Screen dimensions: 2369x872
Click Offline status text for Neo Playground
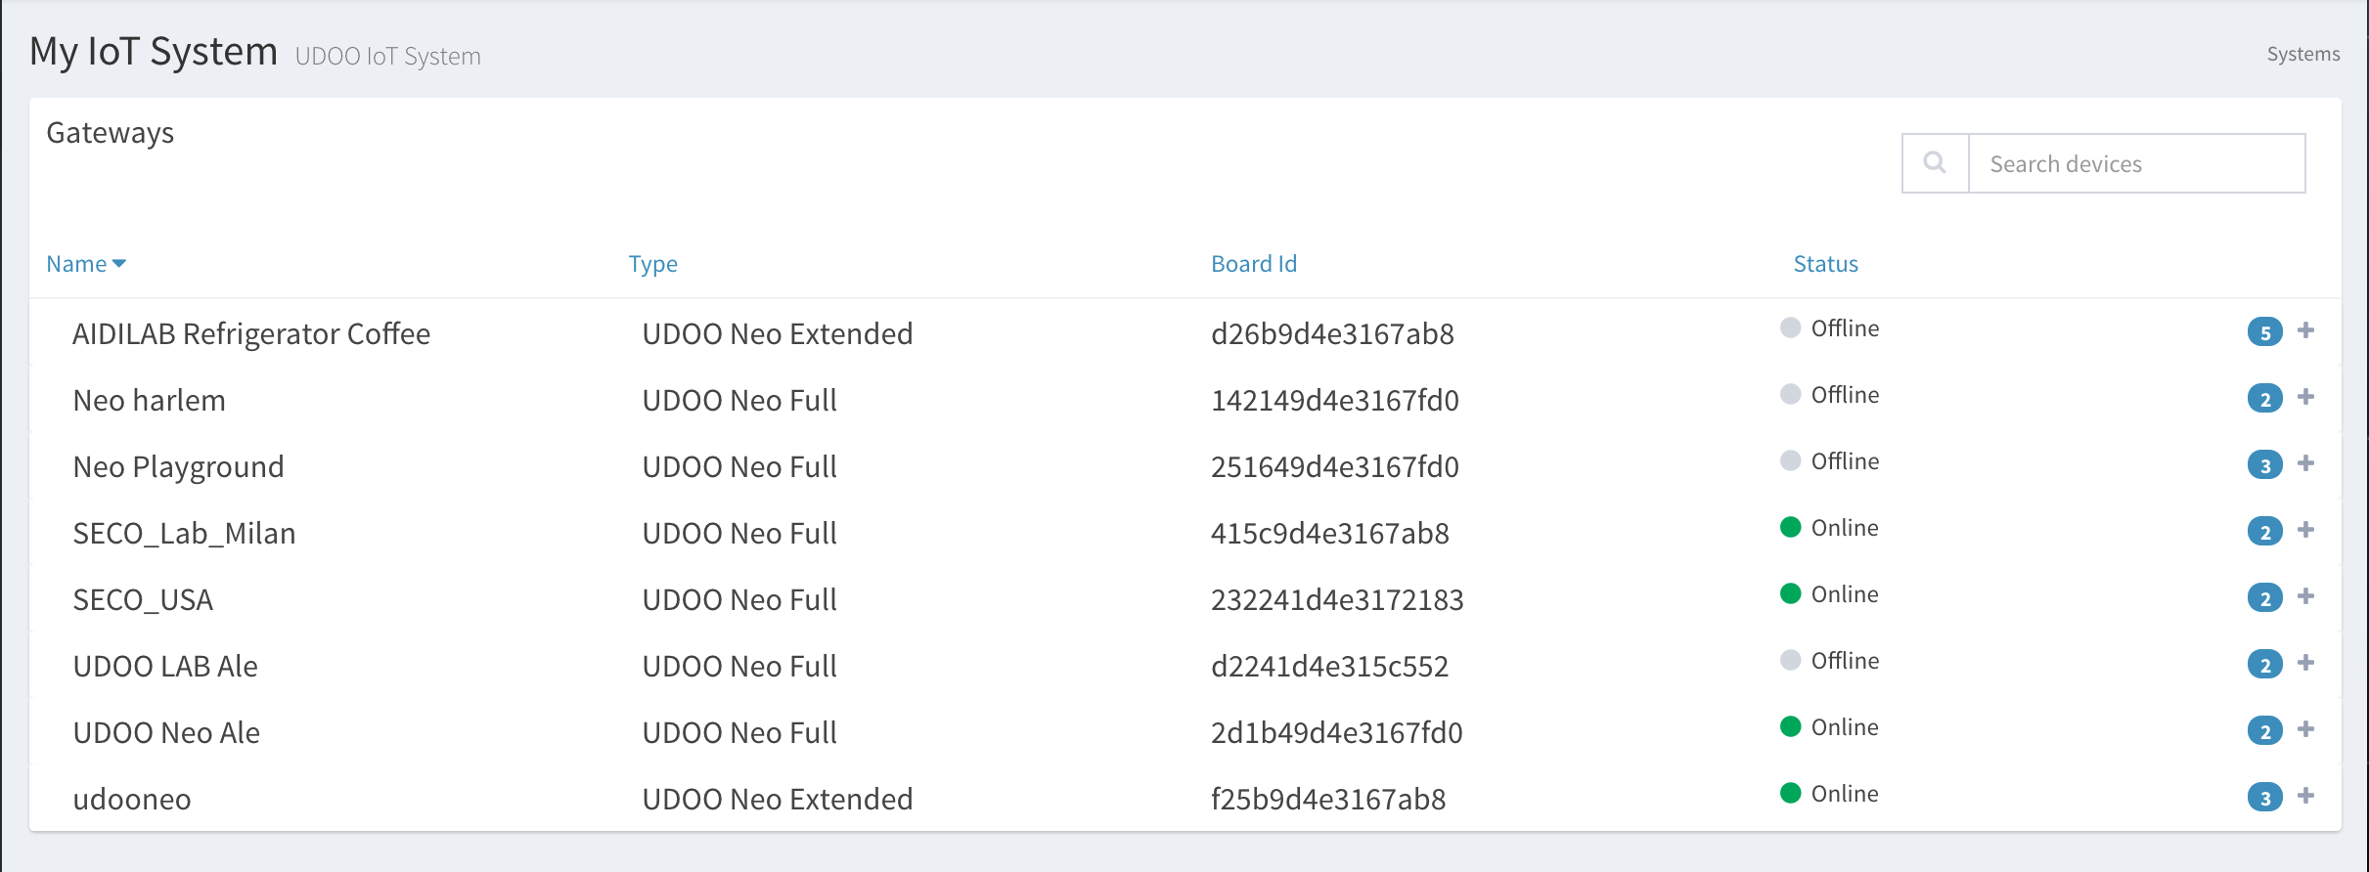pos(1845,461)
